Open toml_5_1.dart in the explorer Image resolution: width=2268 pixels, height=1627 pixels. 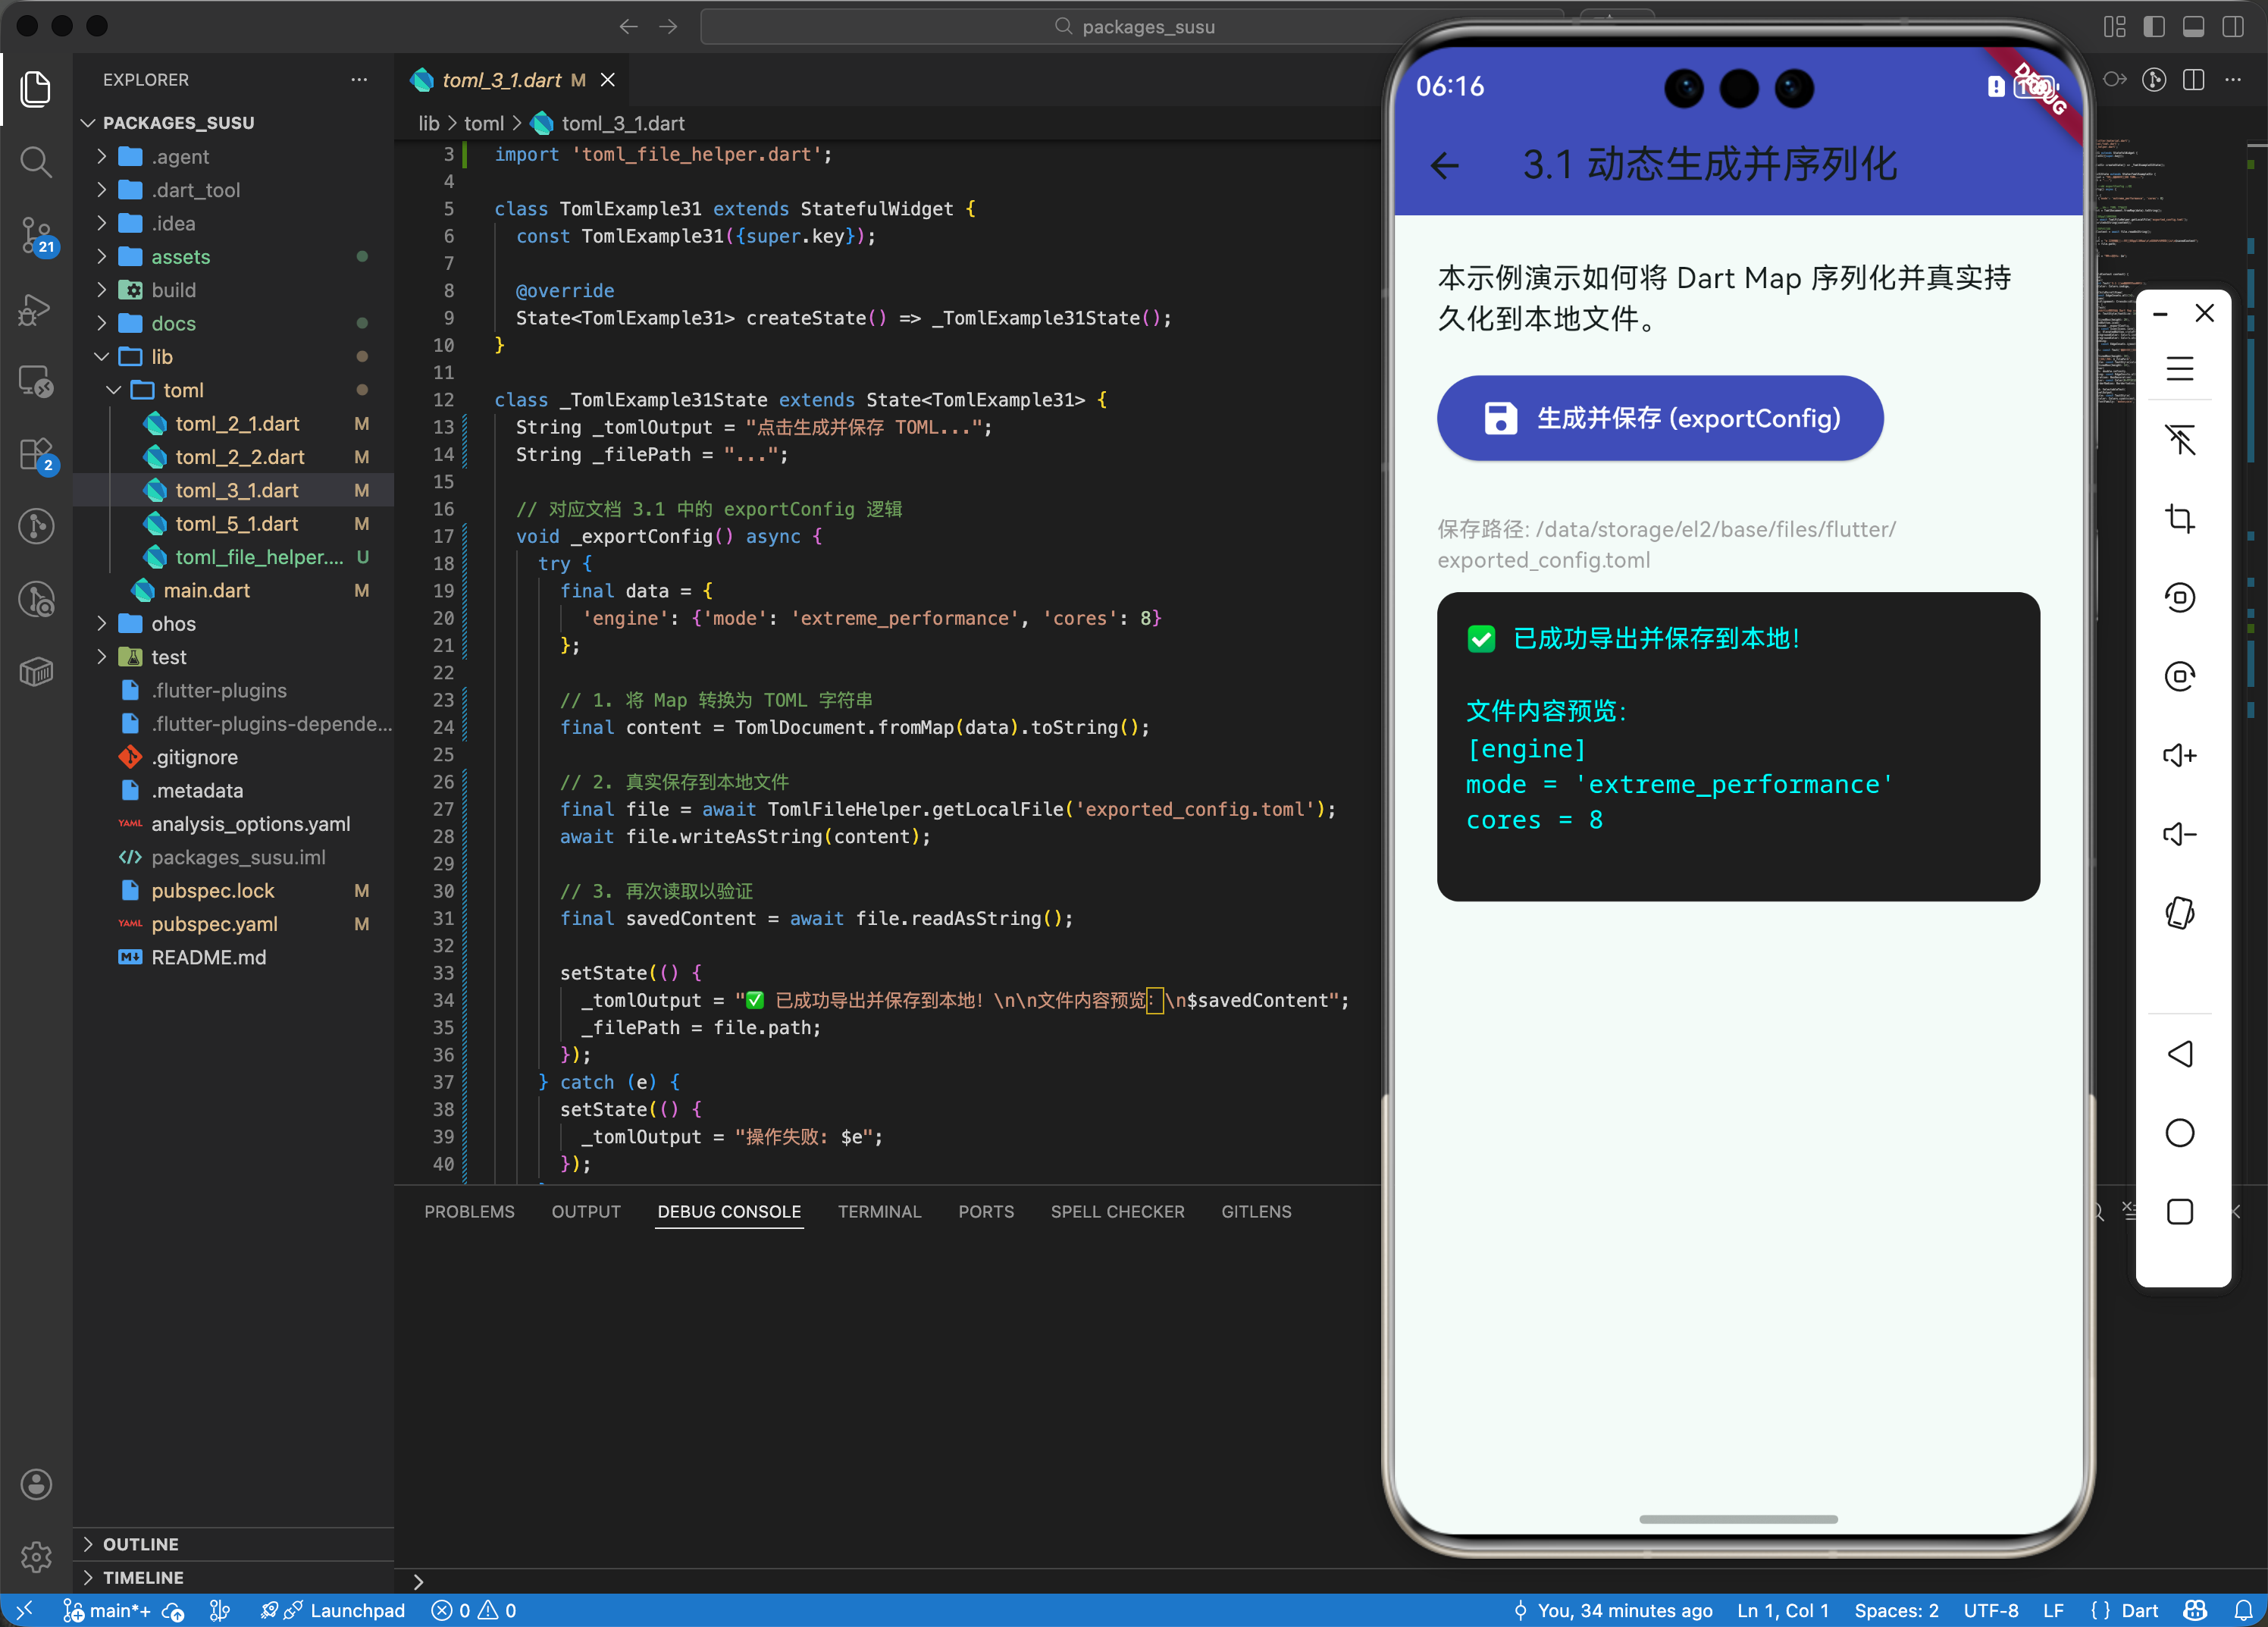[236, 524]
